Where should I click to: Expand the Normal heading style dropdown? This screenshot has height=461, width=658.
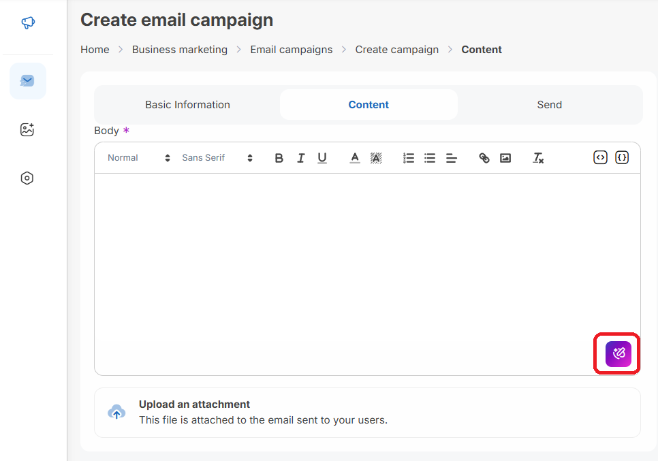coord(139,158)
